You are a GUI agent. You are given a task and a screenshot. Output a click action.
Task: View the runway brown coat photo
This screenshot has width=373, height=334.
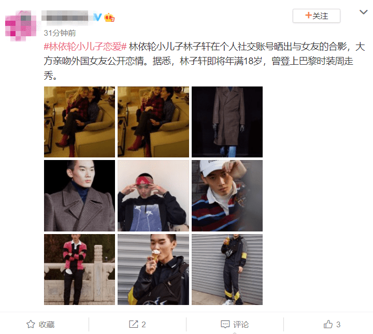coord(227,122)
